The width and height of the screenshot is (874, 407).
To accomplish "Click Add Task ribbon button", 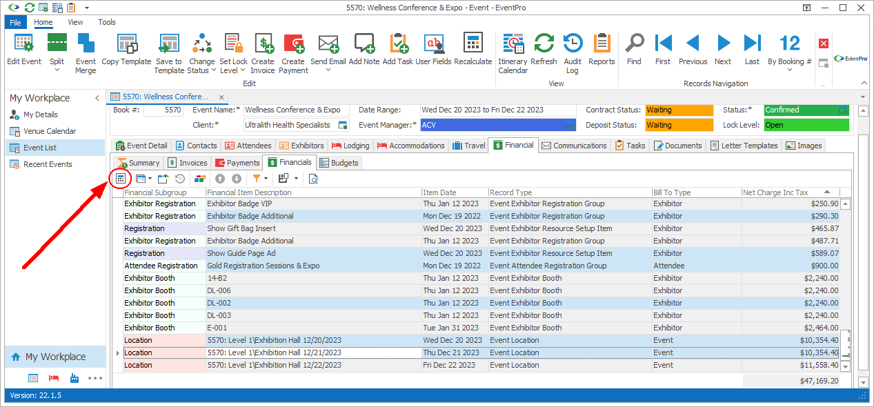I will [x=398, y=50].
